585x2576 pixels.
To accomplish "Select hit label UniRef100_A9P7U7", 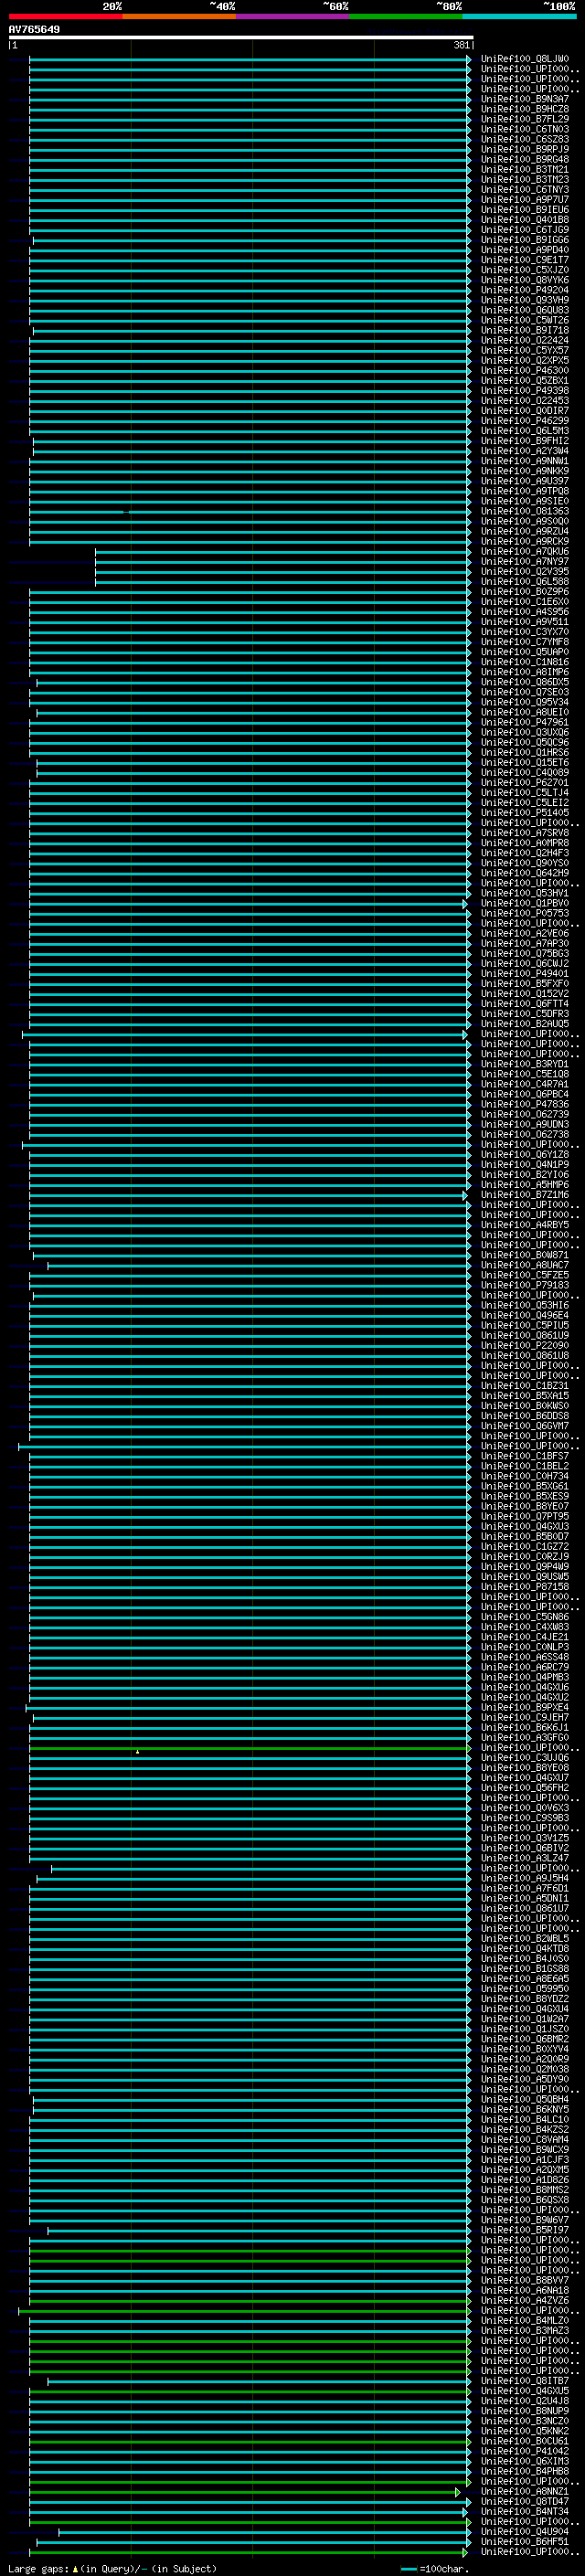I will [x=524, y=199].
